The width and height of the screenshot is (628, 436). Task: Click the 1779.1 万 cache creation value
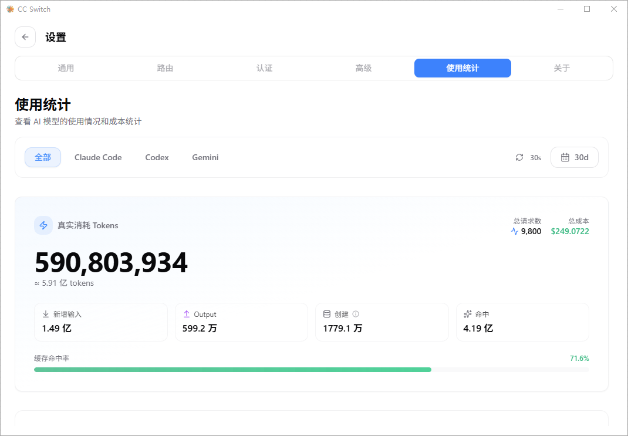tap(342, 328)
